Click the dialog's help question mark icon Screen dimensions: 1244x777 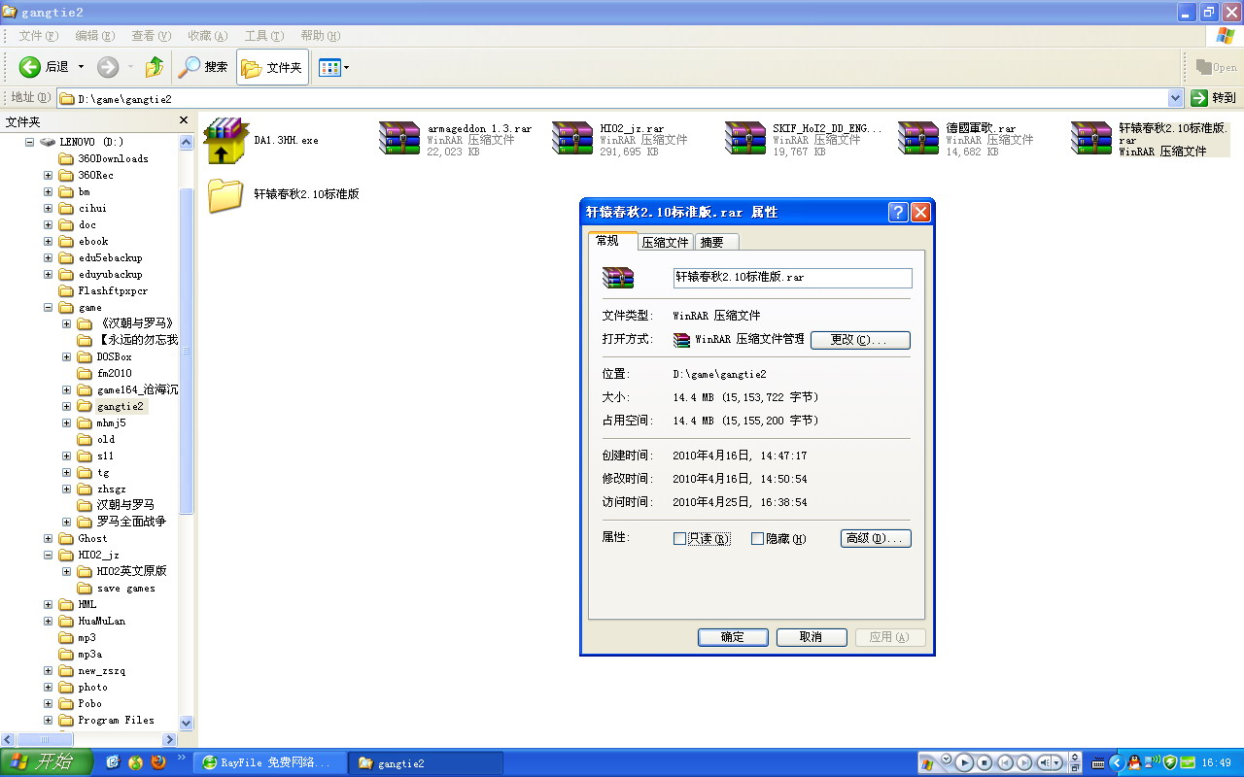[x=899, y=212]
